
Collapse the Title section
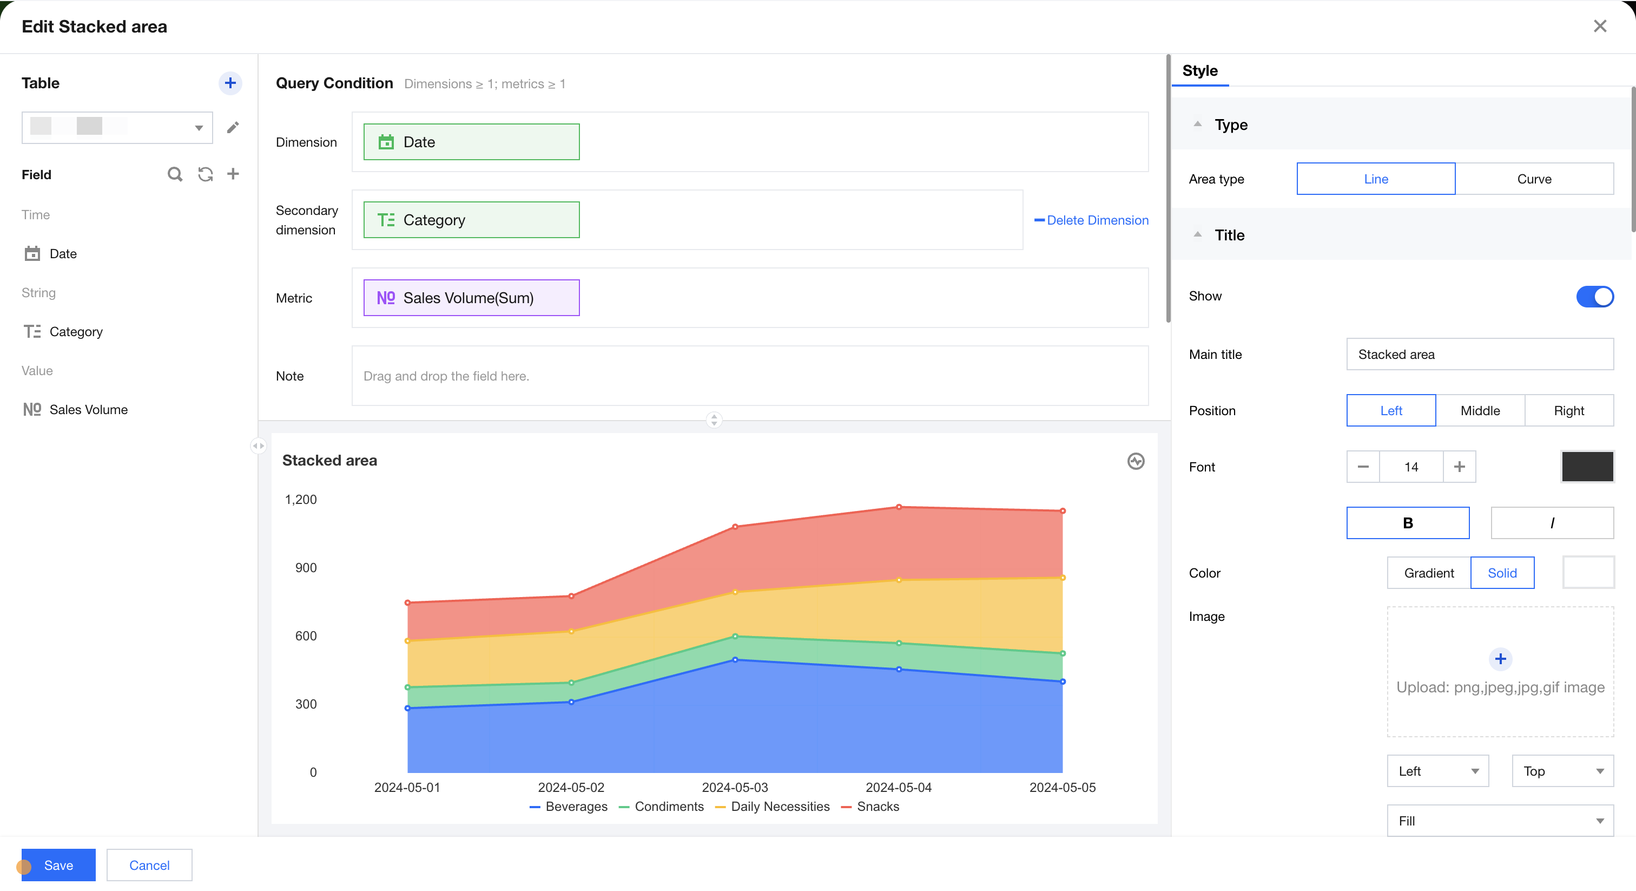point(1198,235)
